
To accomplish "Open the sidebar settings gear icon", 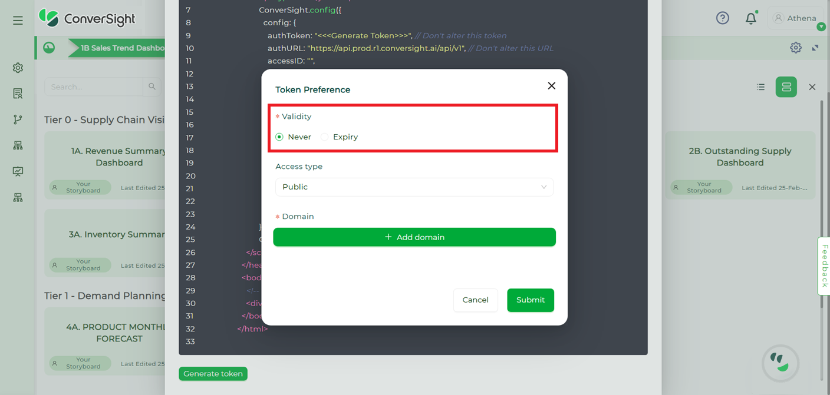I will click(18, 68).
